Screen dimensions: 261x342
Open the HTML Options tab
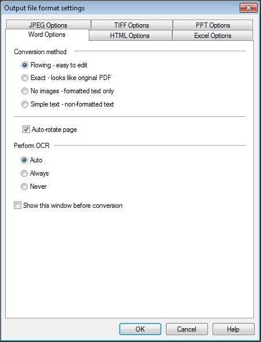point(130,36)
